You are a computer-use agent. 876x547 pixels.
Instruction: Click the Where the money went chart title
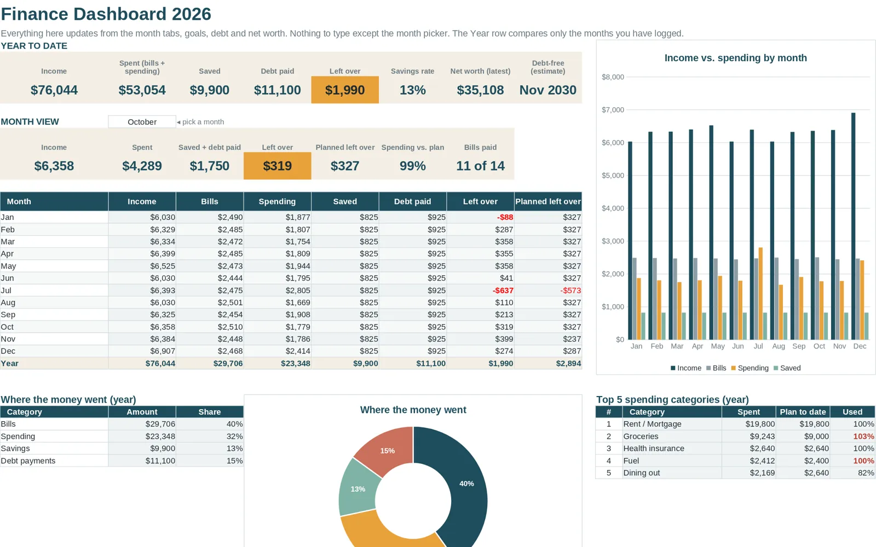413,410
